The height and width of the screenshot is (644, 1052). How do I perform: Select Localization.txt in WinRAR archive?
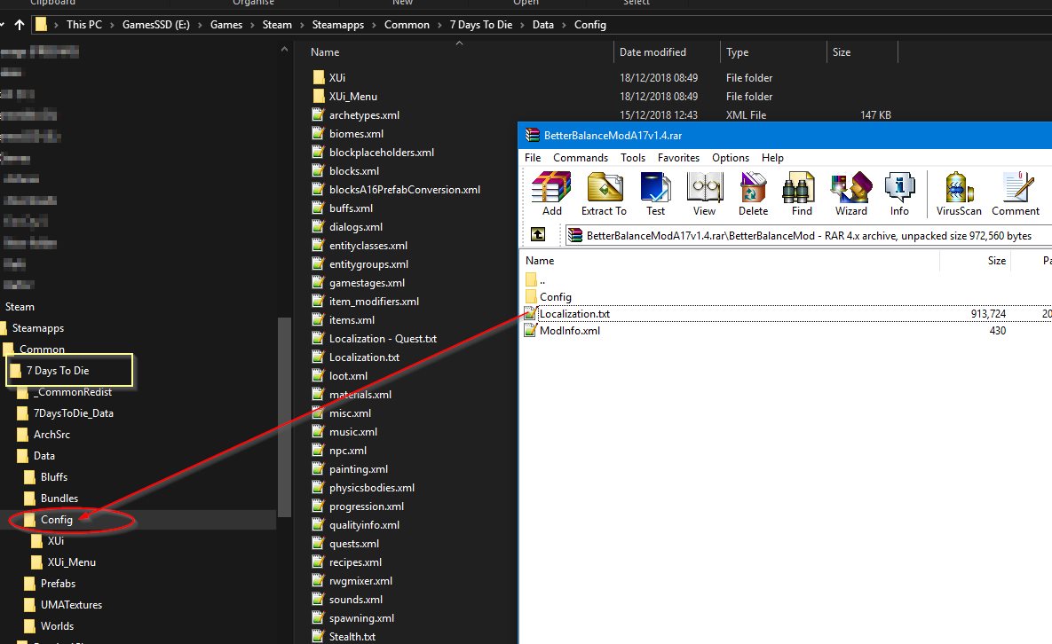pos(574,314)
